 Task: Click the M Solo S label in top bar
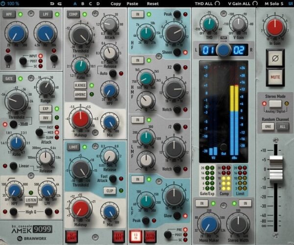click(x=274, y=3)
